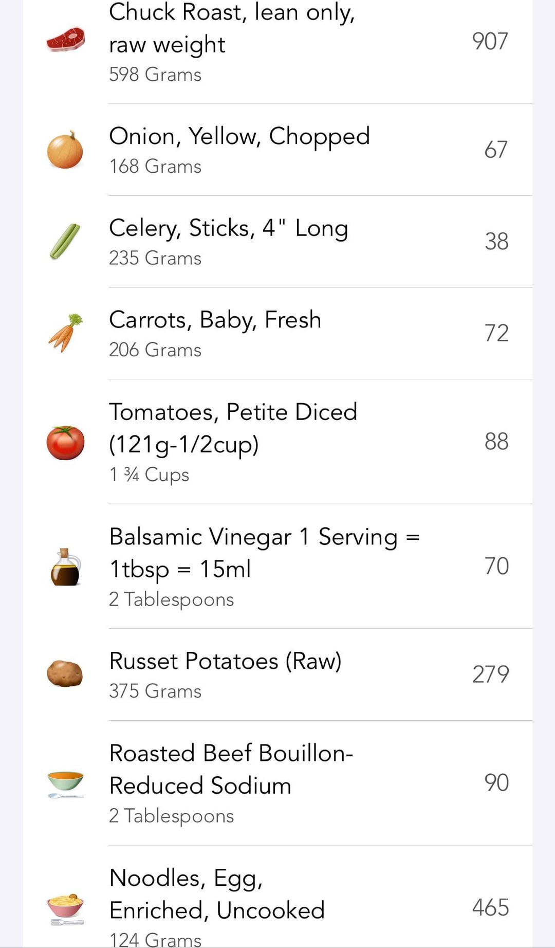
Task: Tap the baby carrots icon
Action: 65,333
